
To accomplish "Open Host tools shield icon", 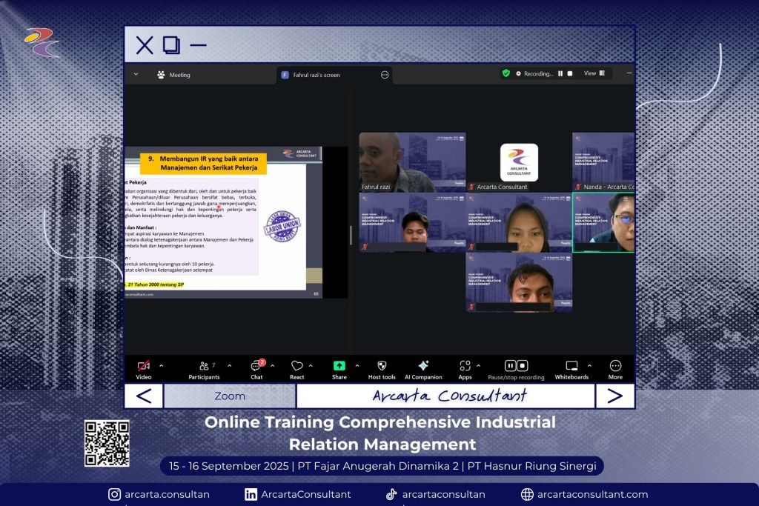I will pos(382,366).
